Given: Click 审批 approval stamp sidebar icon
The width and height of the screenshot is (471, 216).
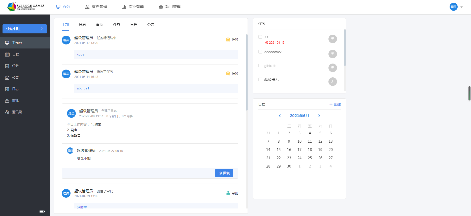Looking at the screenshot, I should (x=7, y=101).
